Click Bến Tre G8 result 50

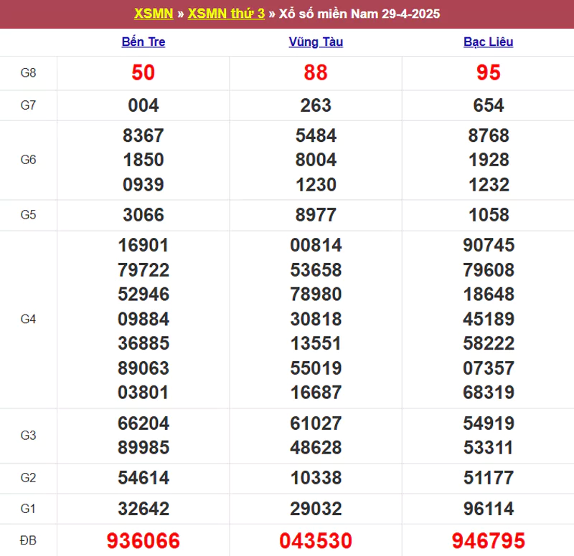tap(143, 72)
